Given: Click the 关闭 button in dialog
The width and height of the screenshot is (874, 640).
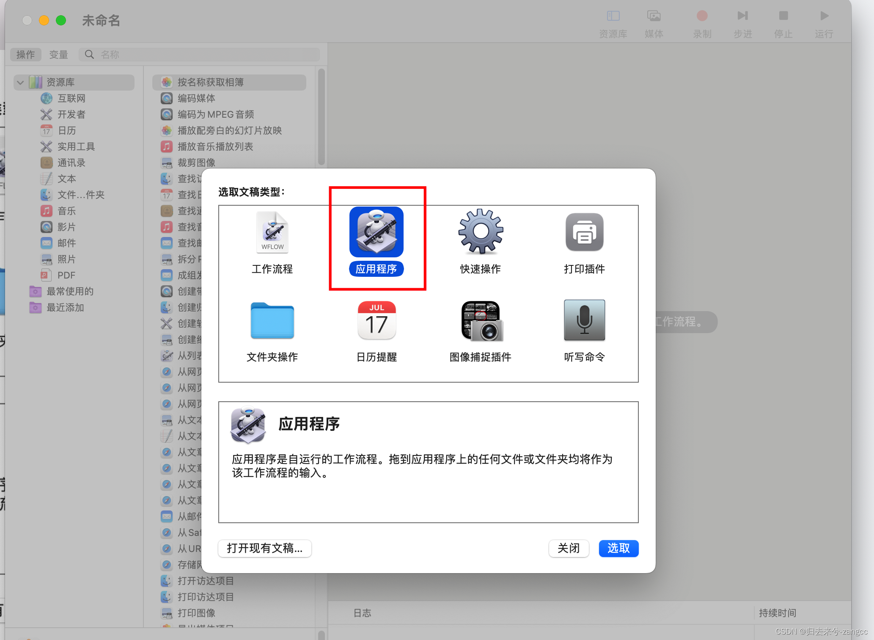Looking at the screenshot, I should pos(569,548).
